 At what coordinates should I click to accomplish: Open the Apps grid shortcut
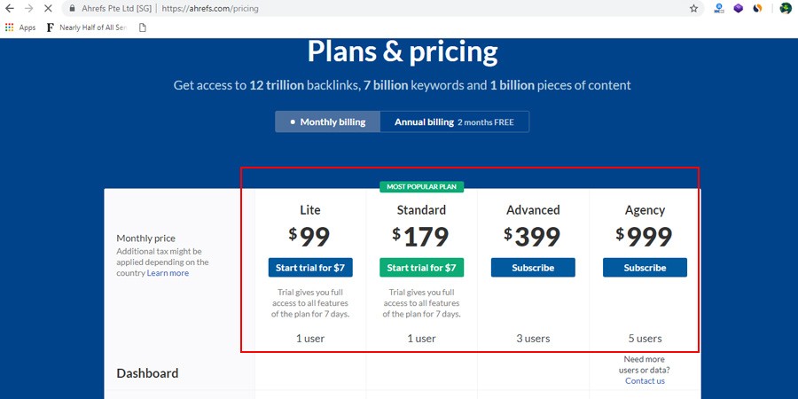pos(20,27)
